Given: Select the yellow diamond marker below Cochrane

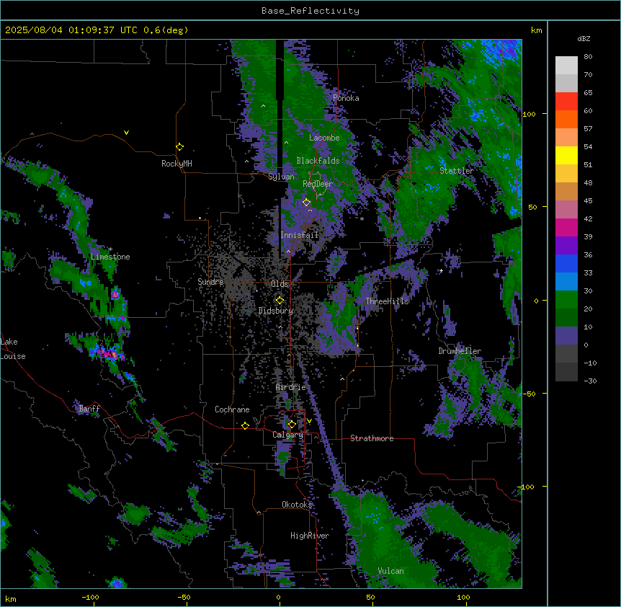Looking at the screenshot, I should (x=245, y=425).
